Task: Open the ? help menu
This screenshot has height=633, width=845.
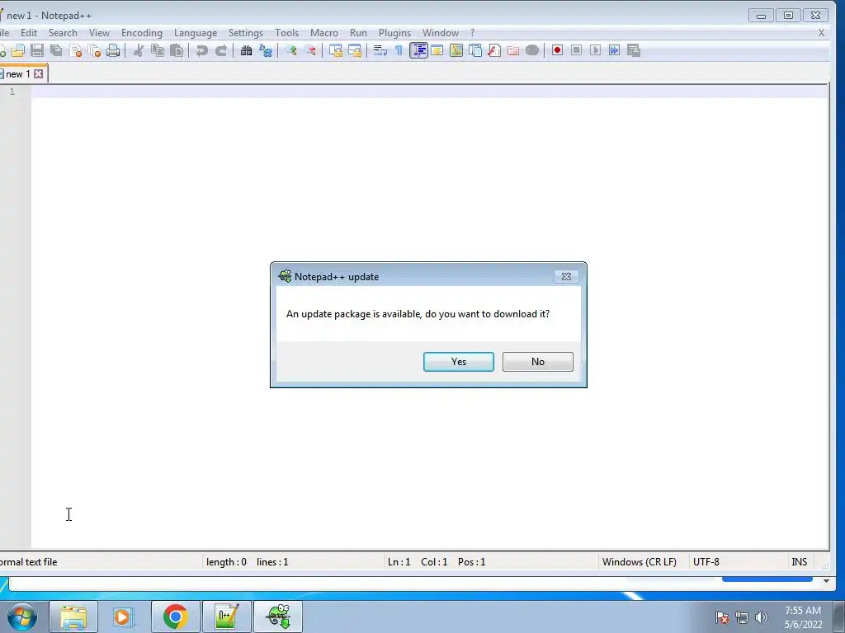Action: click(473, 33)
